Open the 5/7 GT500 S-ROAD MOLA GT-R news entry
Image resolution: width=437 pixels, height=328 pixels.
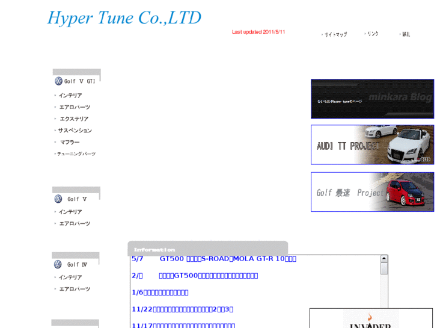coord(214,259)
